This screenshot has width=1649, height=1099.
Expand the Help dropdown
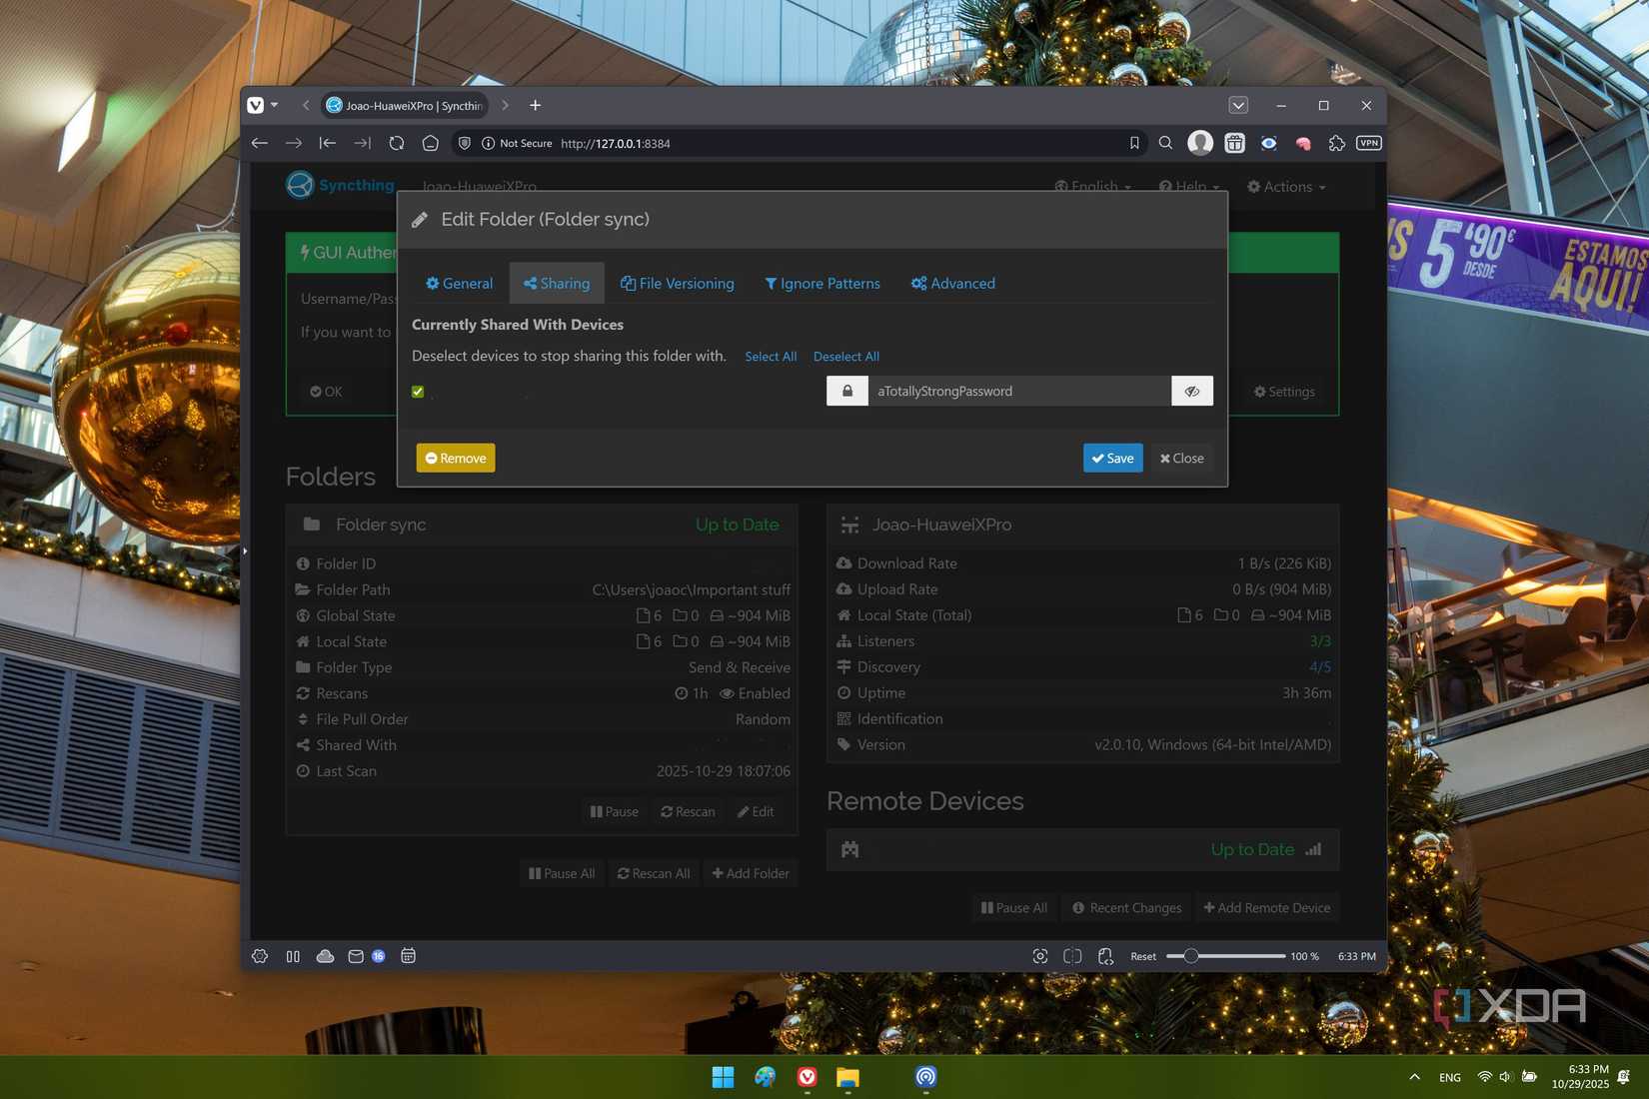pos(1188,187)
